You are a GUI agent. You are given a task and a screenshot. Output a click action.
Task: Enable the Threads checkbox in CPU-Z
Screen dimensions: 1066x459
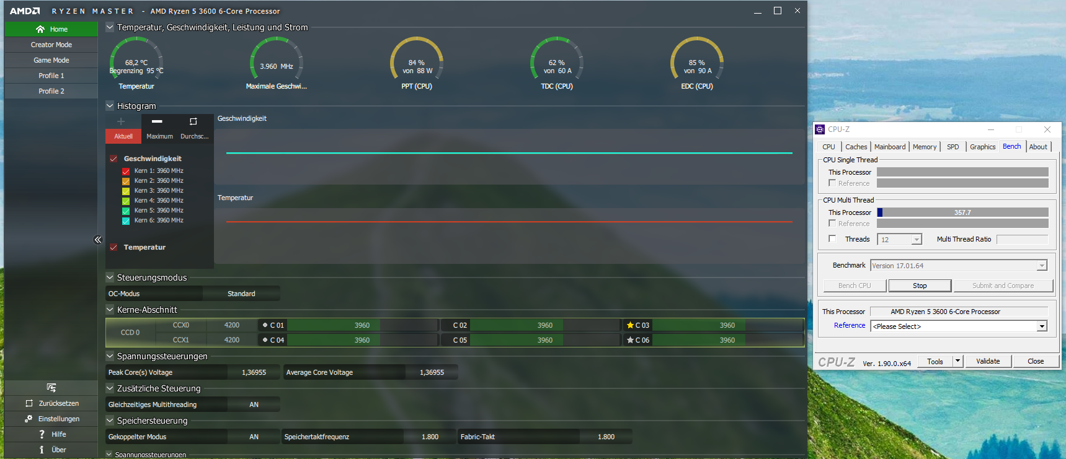click(832, 238)
